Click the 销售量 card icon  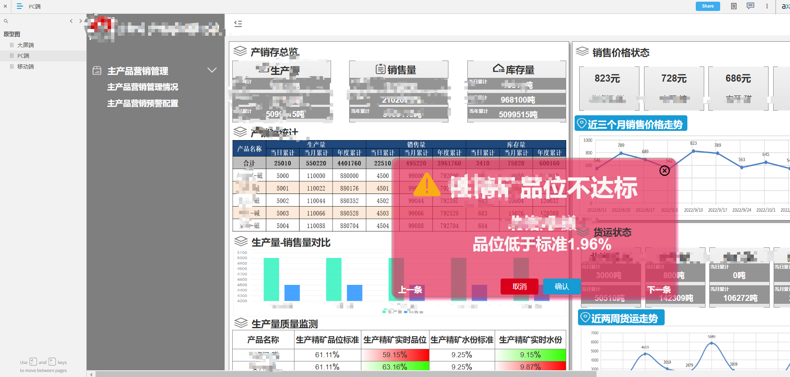(x=380, y=69)
